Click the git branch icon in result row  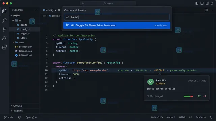(x=67, y=25)
